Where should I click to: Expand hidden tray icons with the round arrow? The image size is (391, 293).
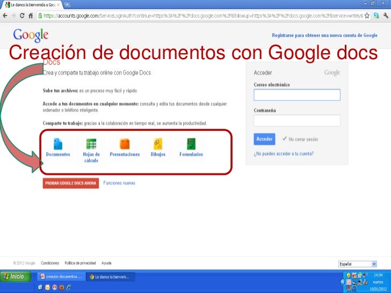click(x=343, y=282)
